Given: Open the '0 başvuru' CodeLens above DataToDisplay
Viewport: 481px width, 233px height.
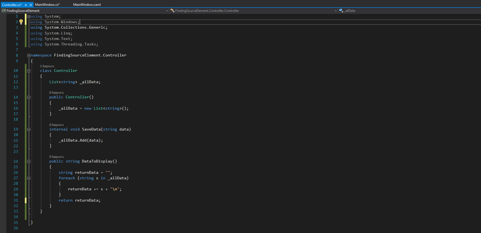Looking at the screenshot, I should (56, 157).
